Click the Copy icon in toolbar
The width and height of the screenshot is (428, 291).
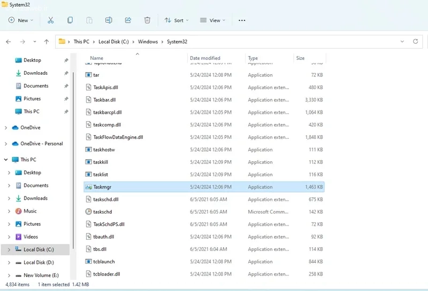click(70, 20)
